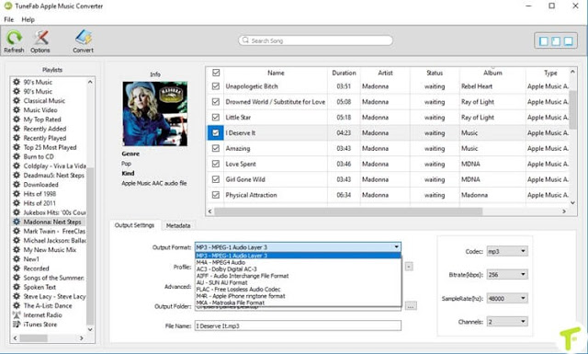Screen dimensions: 588x354
Task: Open the SampleRate(hz) dropdown
Action: (x=507, y=299)
